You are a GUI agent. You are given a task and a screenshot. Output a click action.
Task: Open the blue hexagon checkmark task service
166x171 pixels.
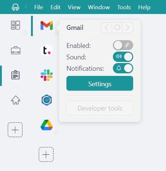tap(46, 100)
